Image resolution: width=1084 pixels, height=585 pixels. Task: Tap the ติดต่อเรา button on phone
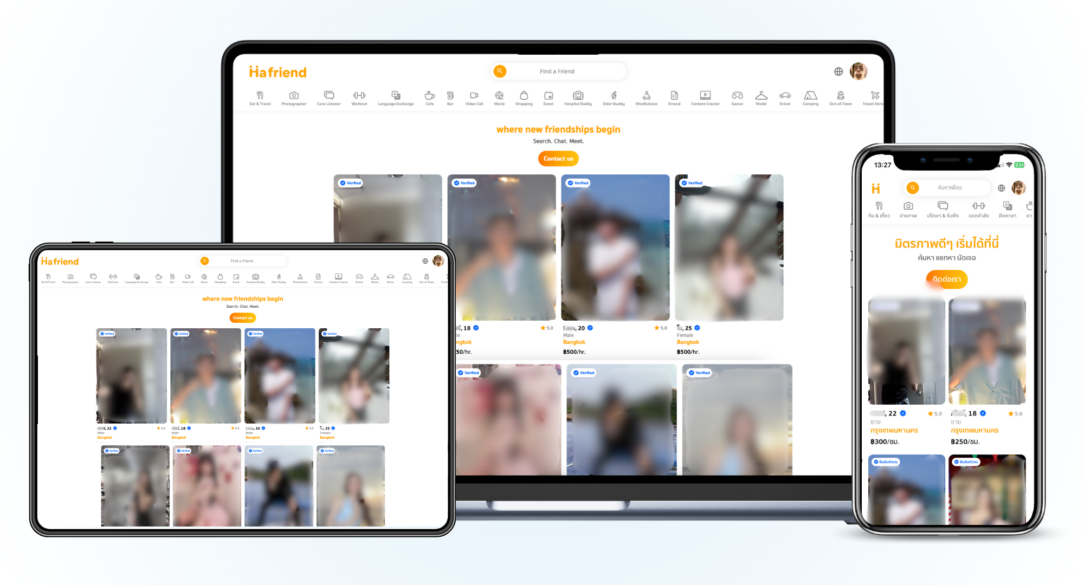point(947,279)
